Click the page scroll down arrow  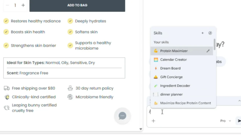pos(141,129)
